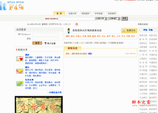Open the 建设银行 link in 网址导航
158x113 pixels.
coord(153,97)
